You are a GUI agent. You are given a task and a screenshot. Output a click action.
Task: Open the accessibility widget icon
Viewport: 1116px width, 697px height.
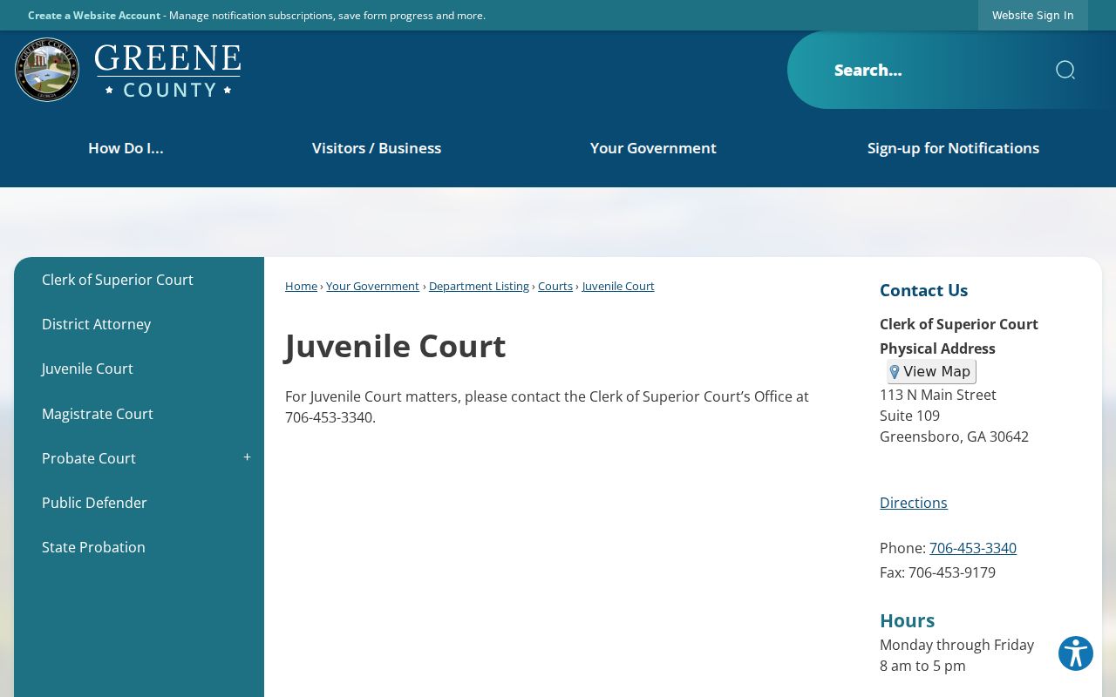pos(1076,653)
